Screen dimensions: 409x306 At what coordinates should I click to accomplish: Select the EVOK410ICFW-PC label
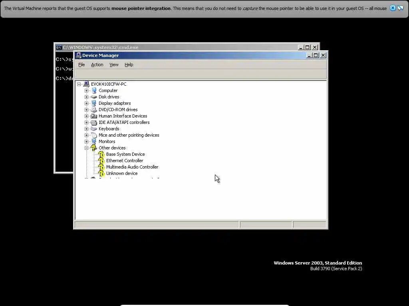coord(109,84)
